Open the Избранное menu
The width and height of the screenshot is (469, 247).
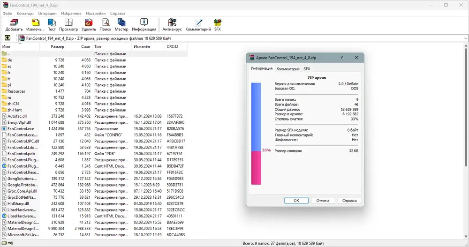[x=71, y=14]
